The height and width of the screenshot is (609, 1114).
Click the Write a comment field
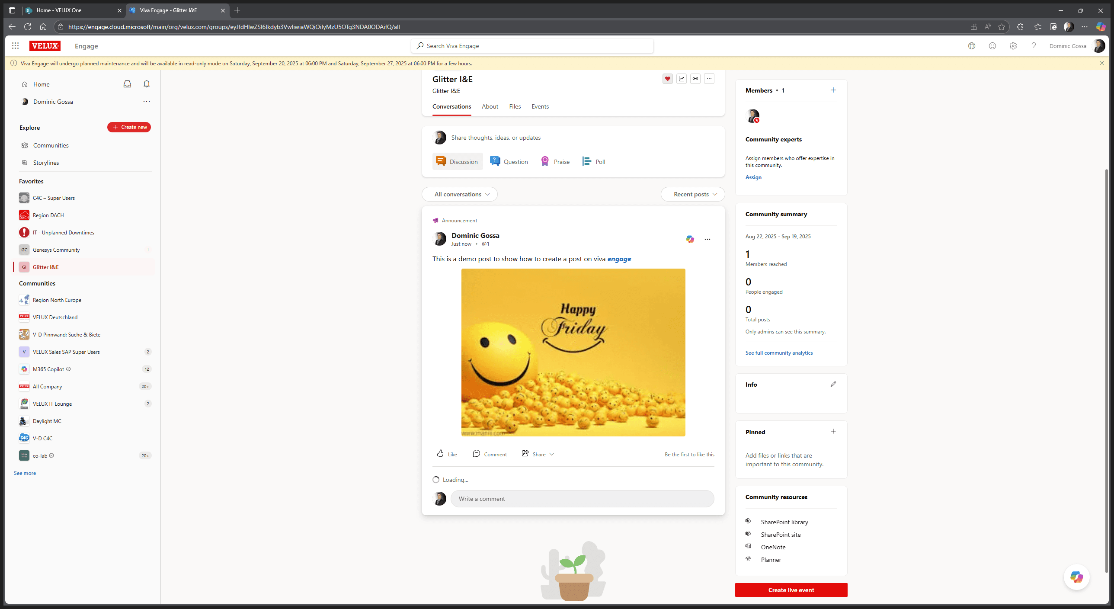coord(582,499)
